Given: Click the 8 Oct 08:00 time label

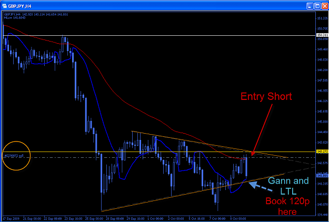Looking at the screenshot, I should 238,218.
